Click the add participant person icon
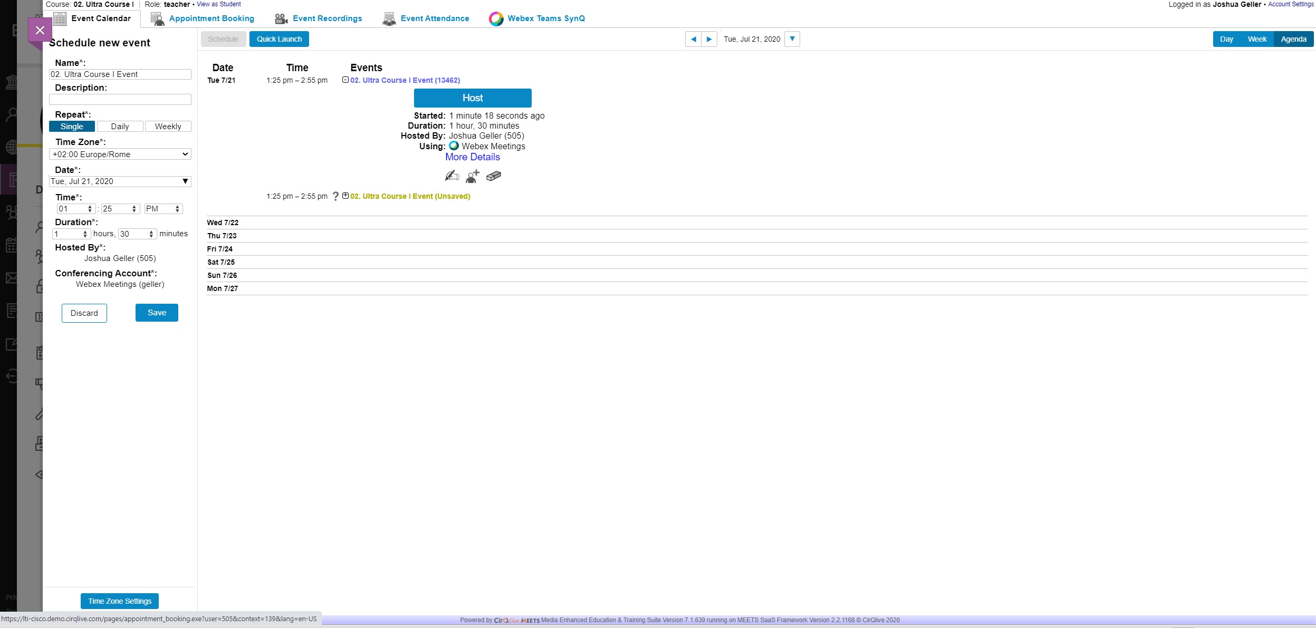 click(x=472, y=176)
